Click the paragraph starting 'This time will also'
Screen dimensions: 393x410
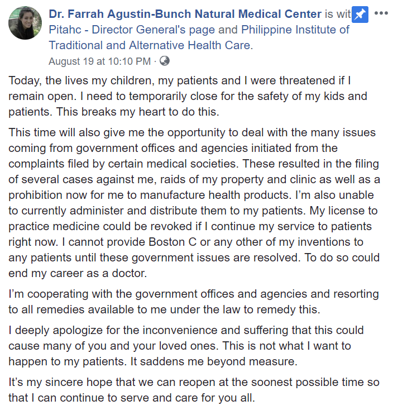[x=194, y=203]
